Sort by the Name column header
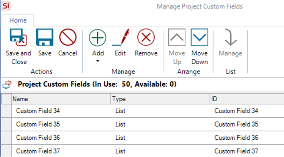284x157 pixels. click(61, 99)
